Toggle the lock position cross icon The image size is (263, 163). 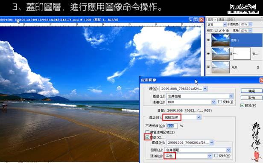pos(224,30)
